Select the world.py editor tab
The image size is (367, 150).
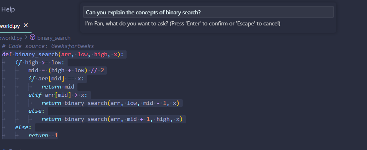(10, 26)
